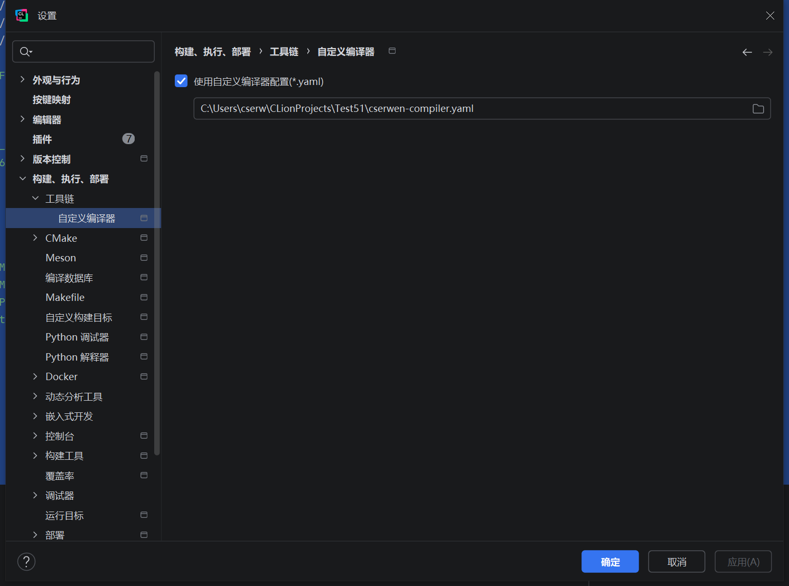Image resolution: width=789 pixels, height=586 pixels.
Task: Open Python 解释器 settings page
Action: coord(77,357)
